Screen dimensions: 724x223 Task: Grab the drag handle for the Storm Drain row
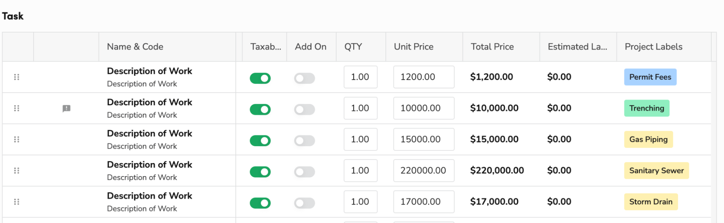[x=17, y=202]
